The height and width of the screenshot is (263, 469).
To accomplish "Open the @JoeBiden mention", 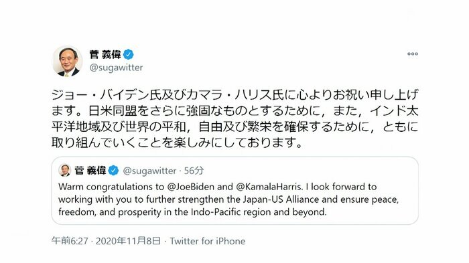I will click(191, 187).
